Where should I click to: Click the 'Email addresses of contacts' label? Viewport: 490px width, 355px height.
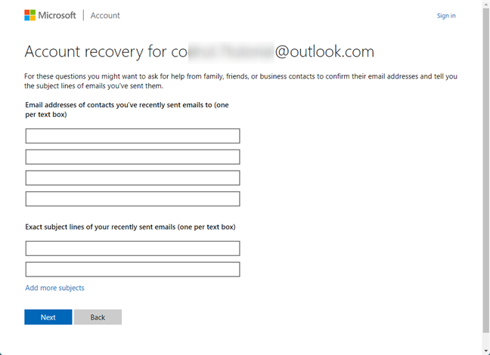click(x=127, y=110)
